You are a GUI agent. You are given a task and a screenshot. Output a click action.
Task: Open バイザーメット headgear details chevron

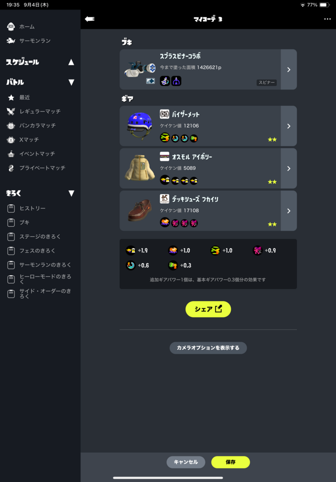tap(289, 126)
